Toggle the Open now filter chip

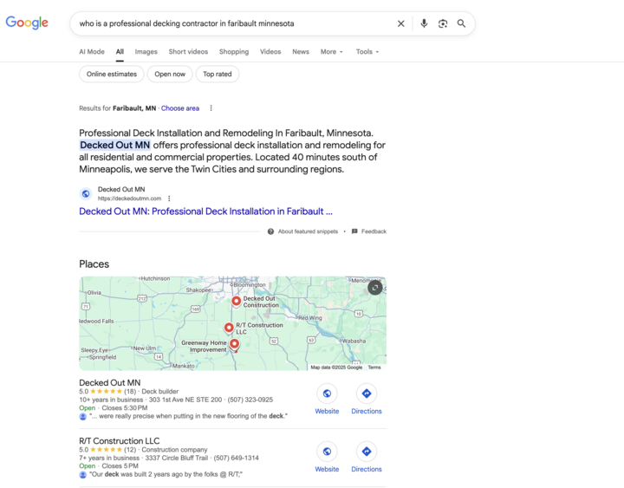tap(170, 74)
